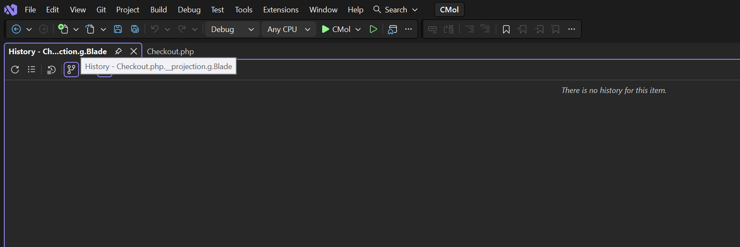Click the Visual Studio logo icon

[10, 9]
